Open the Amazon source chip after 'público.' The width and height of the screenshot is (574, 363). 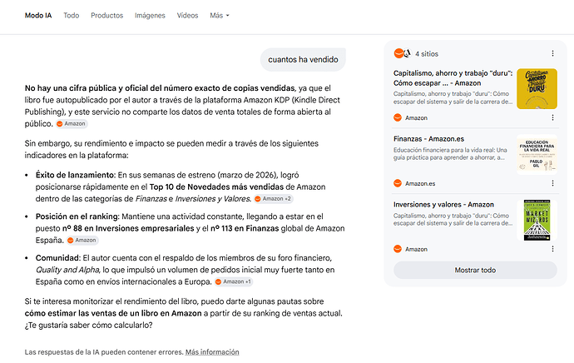point(72,124)
